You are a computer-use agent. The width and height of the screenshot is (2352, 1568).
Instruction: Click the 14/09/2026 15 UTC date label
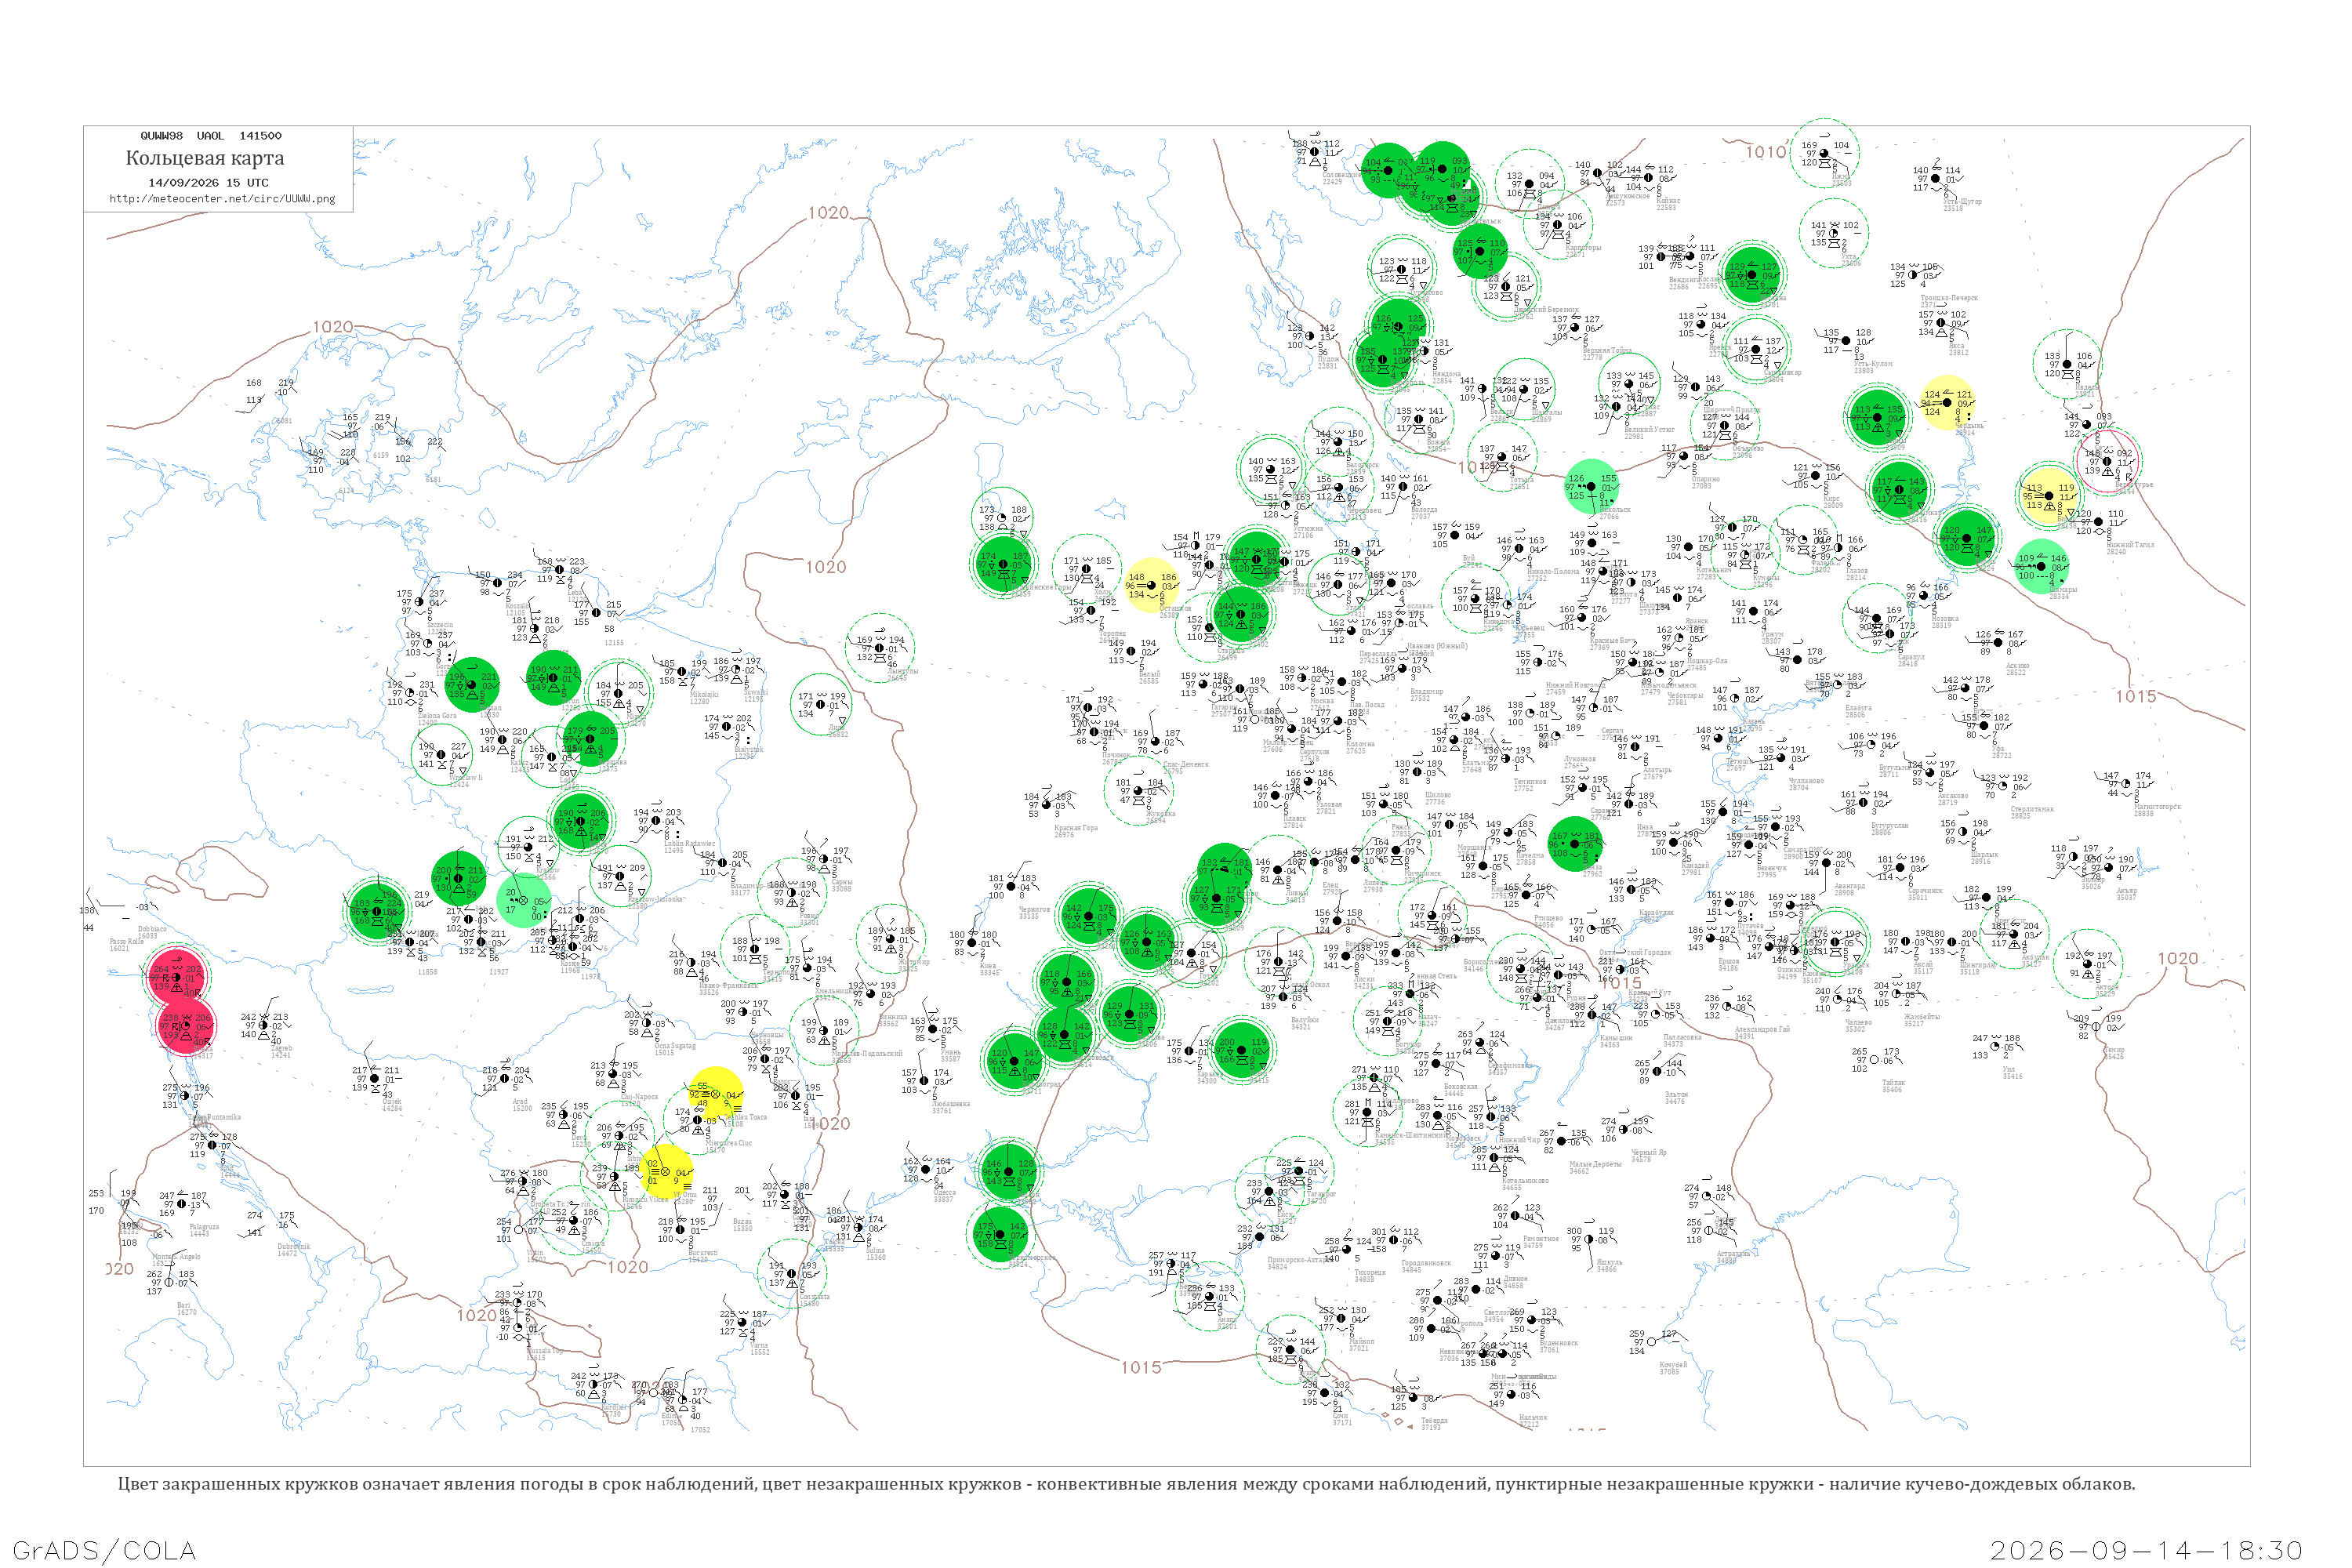tap(208, 183)
